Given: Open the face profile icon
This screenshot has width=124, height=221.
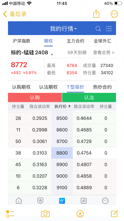Looking at the screenshot, I should [105, 201].
